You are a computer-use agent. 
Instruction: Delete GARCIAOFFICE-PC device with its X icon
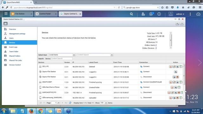(x=179, y=93)
